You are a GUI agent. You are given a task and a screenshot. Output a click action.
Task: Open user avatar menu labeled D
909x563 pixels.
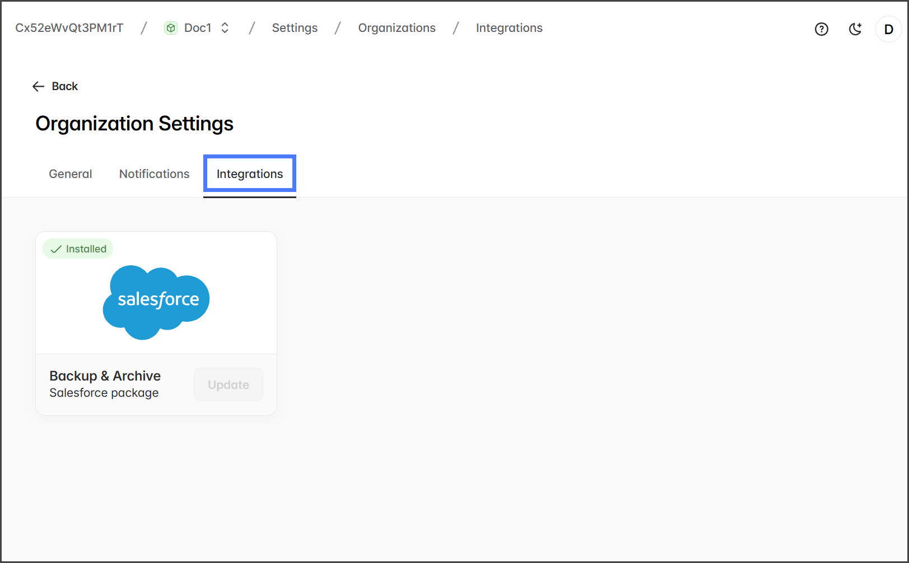pyautogui.click(x=888, y=29)
